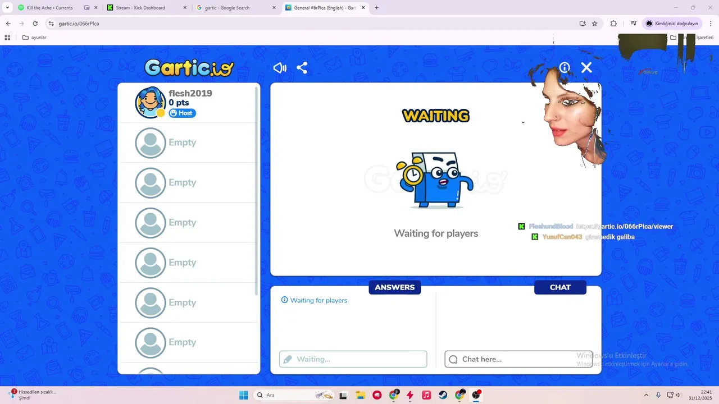The image size is (719, 404).
Task: Open the browser extensions puzzle icon
Action: [613, 24]
